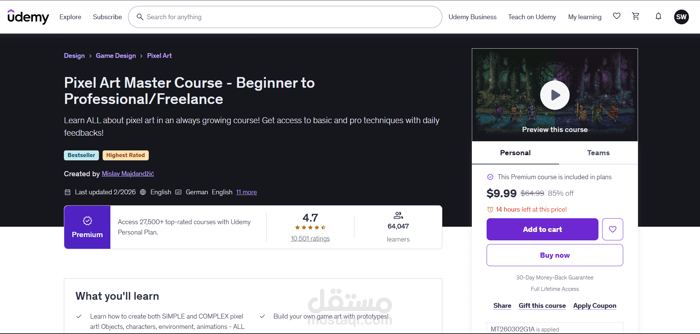This screenshot has width=700, height=334.
Task: View the 10,501 ratings link
Action: (310, 238)
